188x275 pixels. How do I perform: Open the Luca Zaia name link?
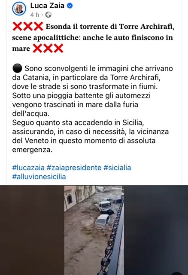pos(47,6)
